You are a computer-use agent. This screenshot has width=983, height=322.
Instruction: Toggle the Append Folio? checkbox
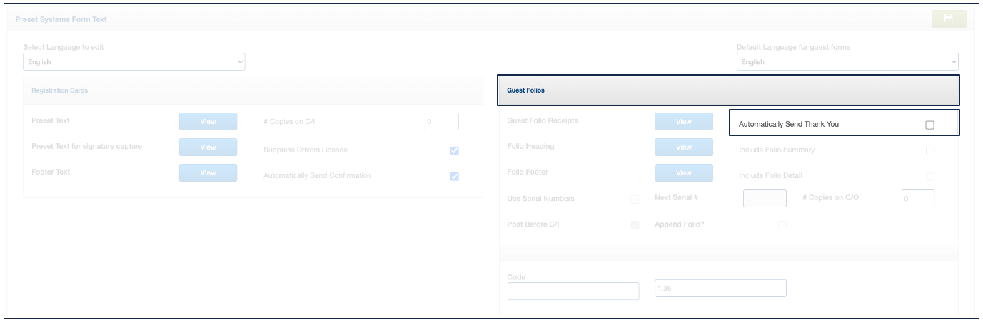pos(782,225)
